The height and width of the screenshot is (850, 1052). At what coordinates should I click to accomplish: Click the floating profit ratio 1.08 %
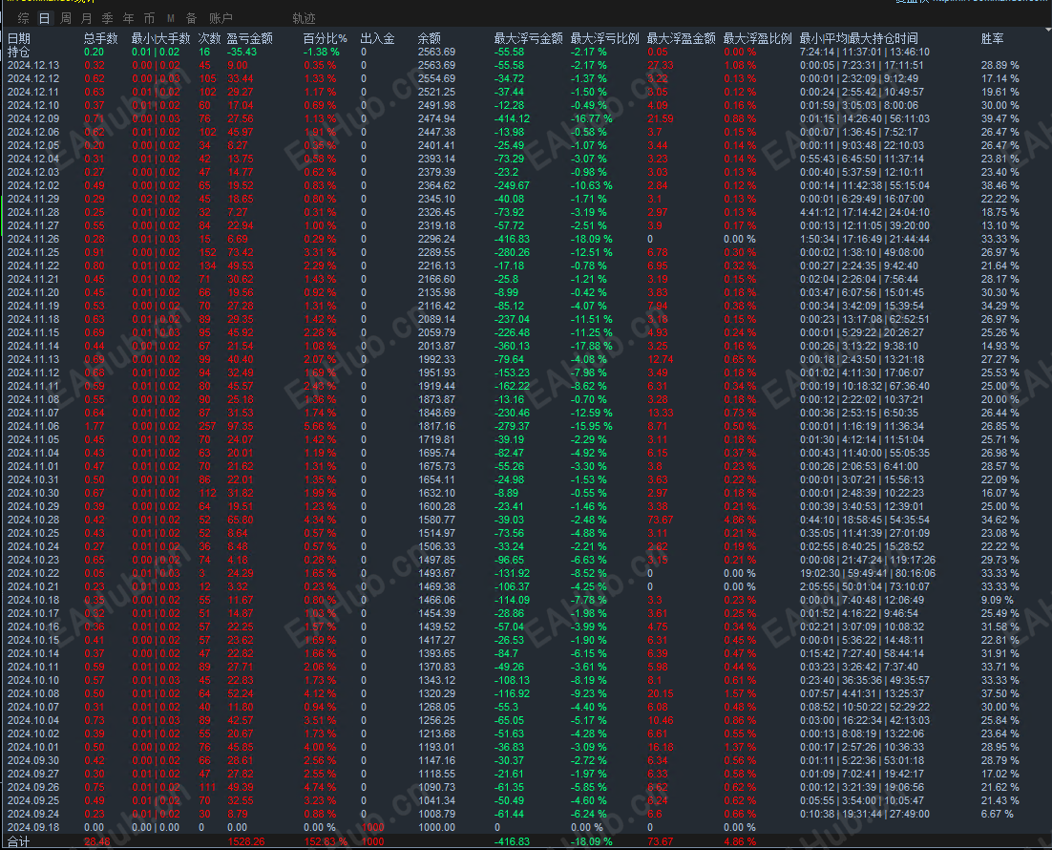740,65
